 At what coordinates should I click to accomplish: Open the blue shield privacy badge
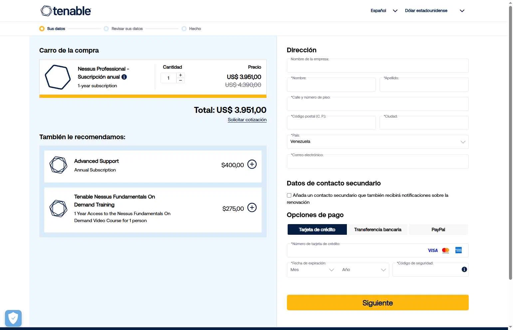click(x=13, y=318)
